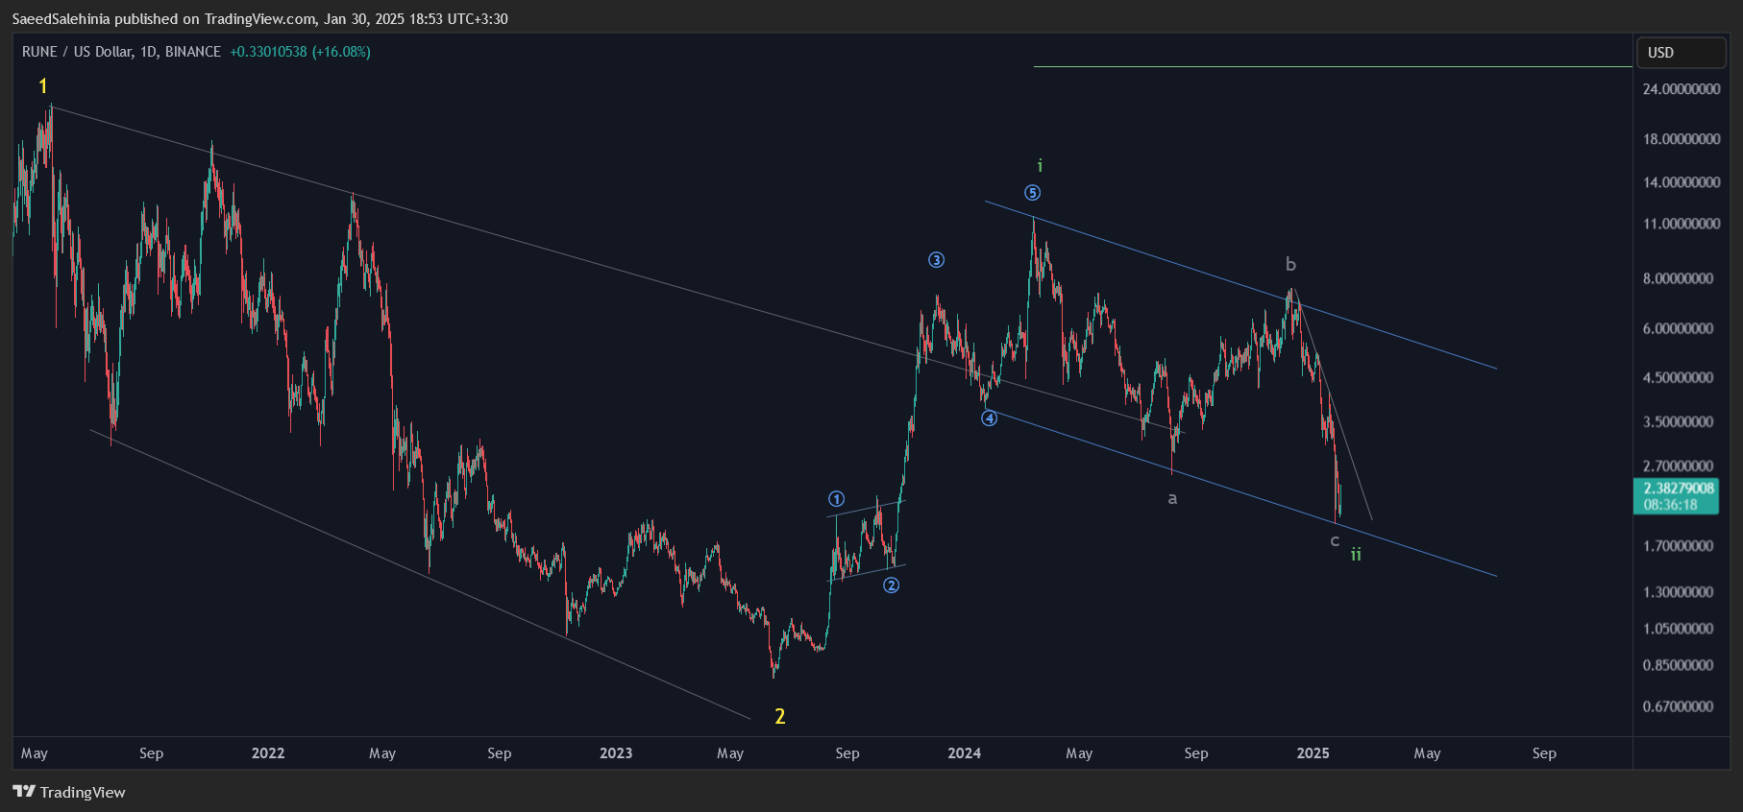
Task: Select the circled wave label 4
Action: [989, 418]
